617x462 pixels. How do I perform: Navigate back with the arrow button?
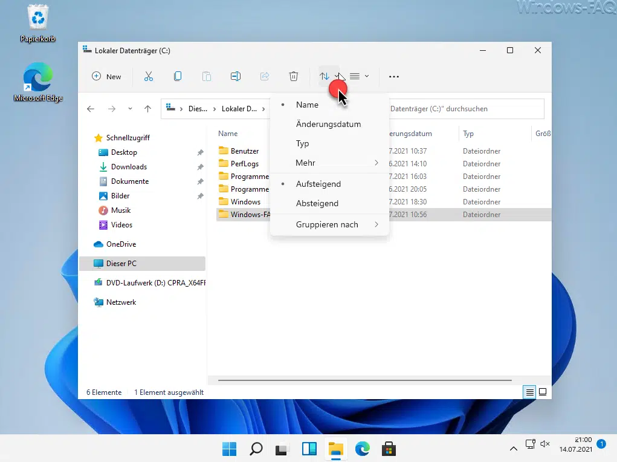click(x=91, y=108)
